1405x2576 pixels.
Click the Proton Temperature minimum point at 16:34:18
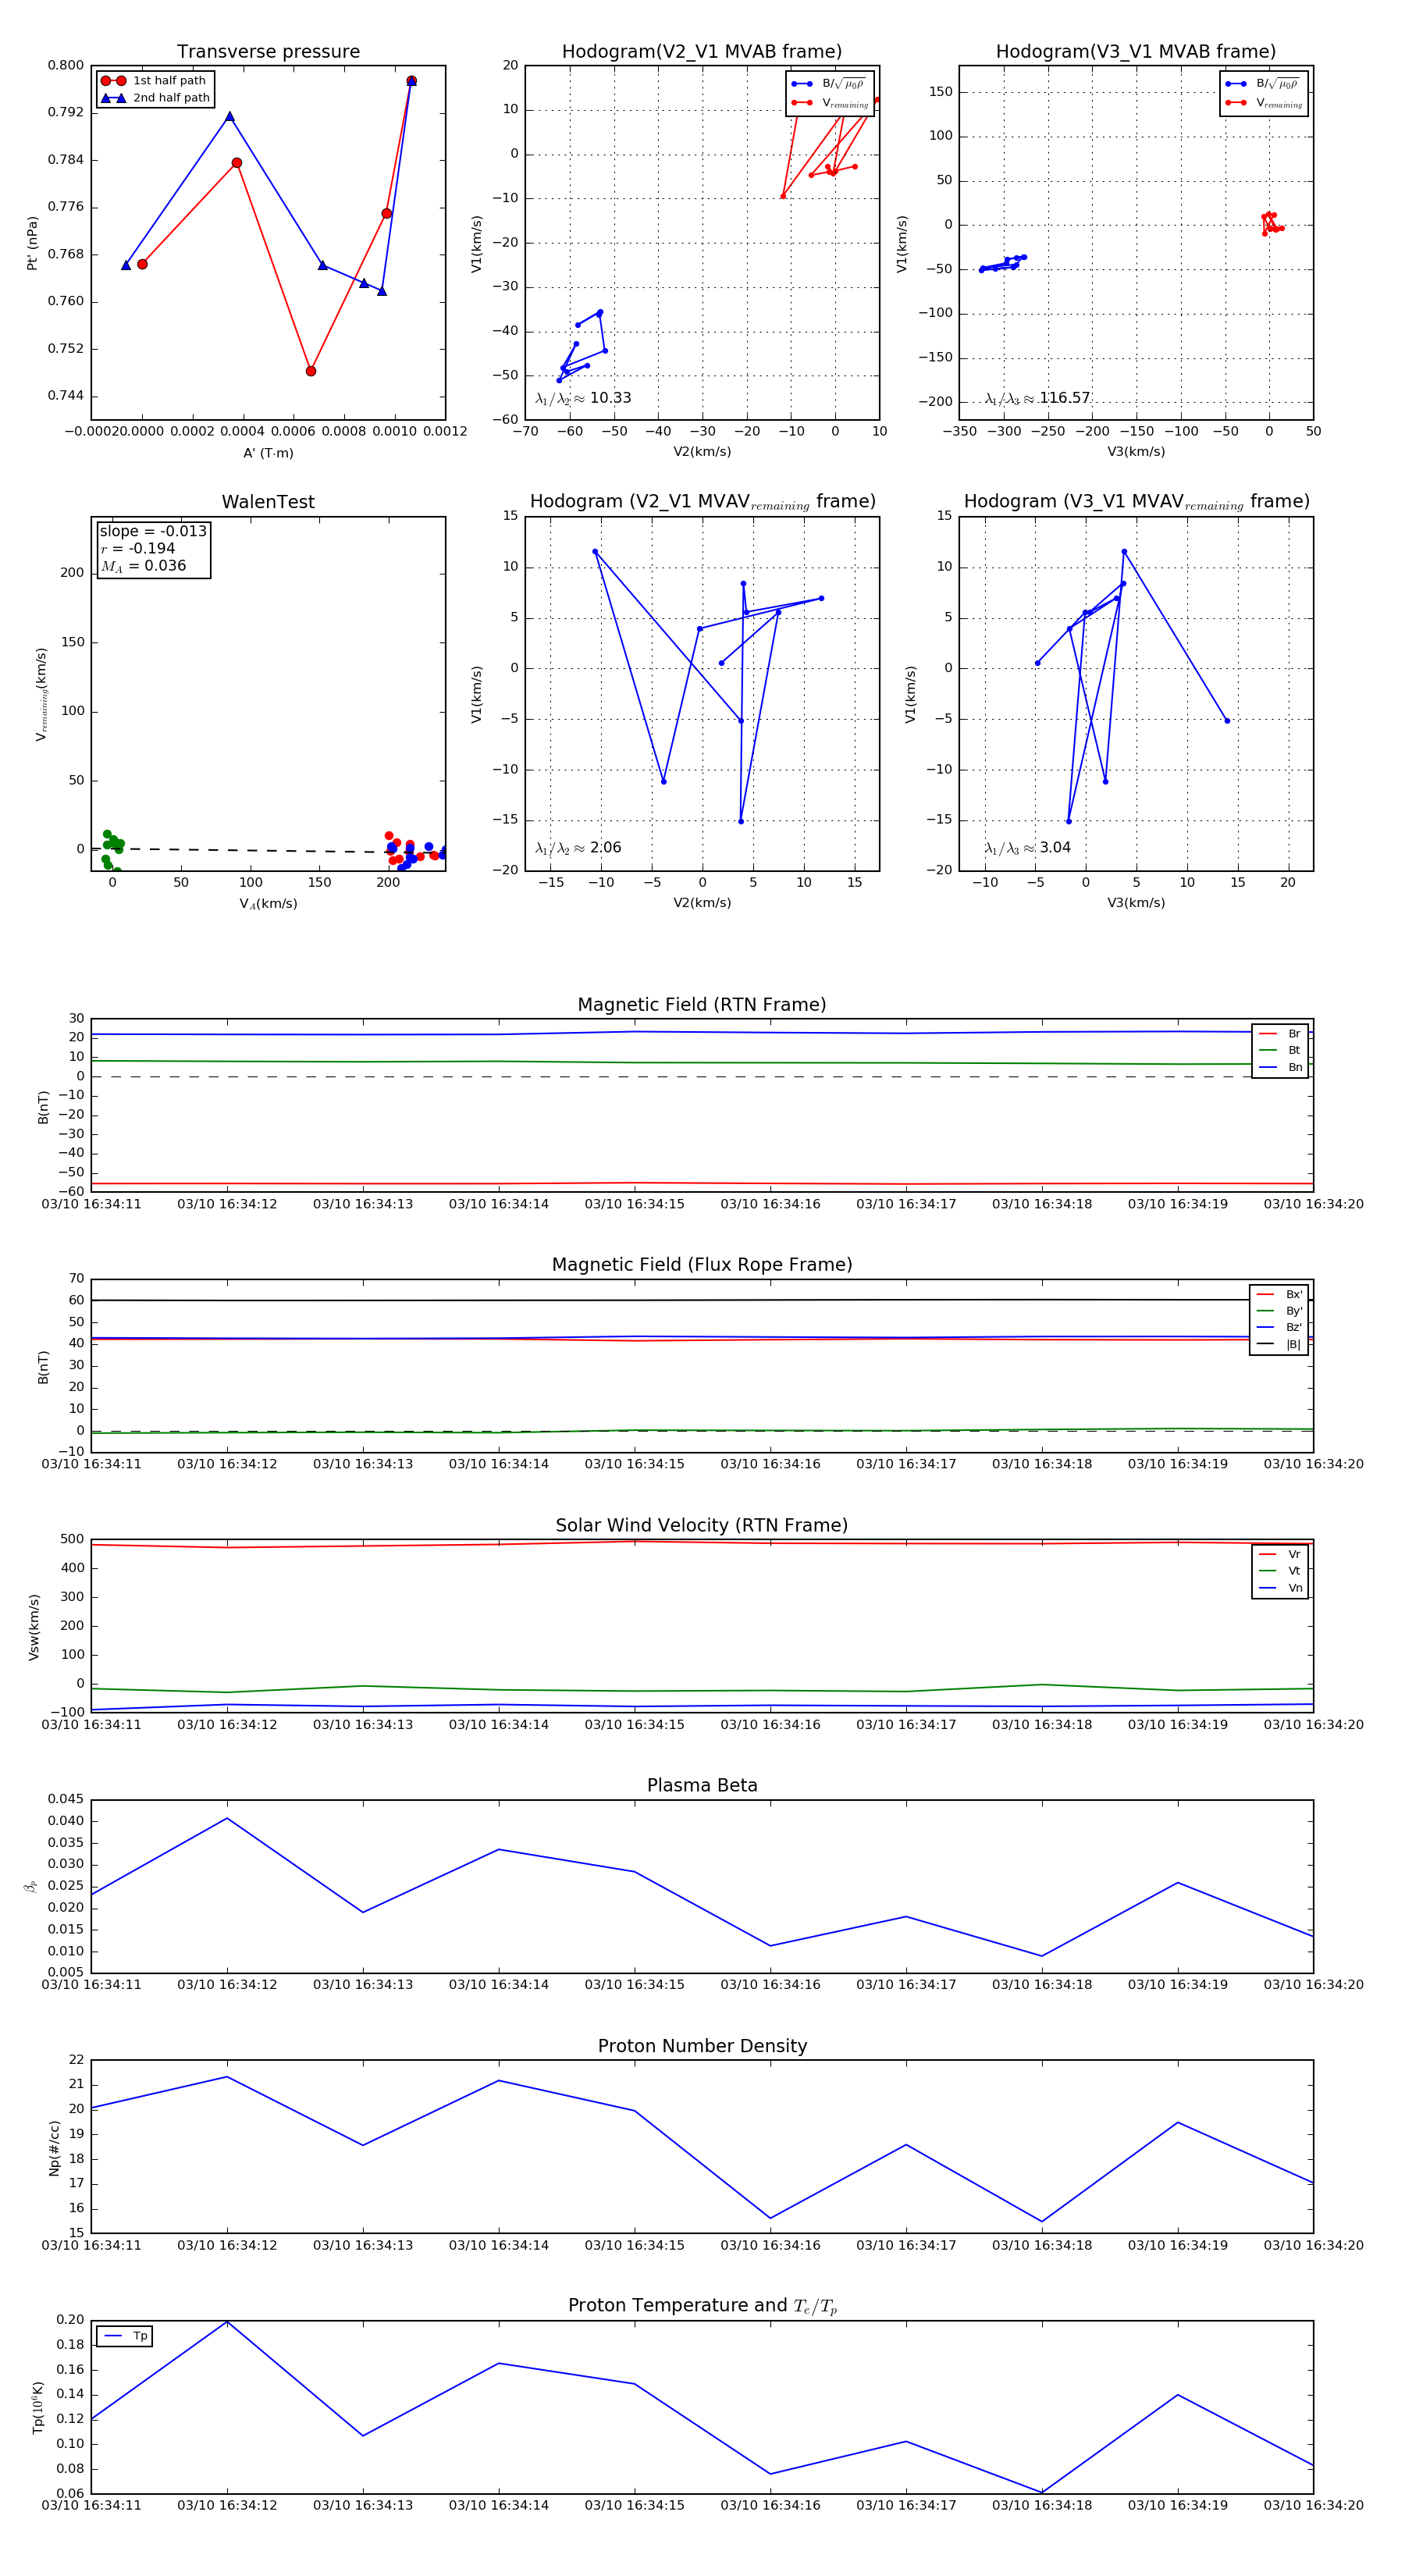point(1042,2492)
